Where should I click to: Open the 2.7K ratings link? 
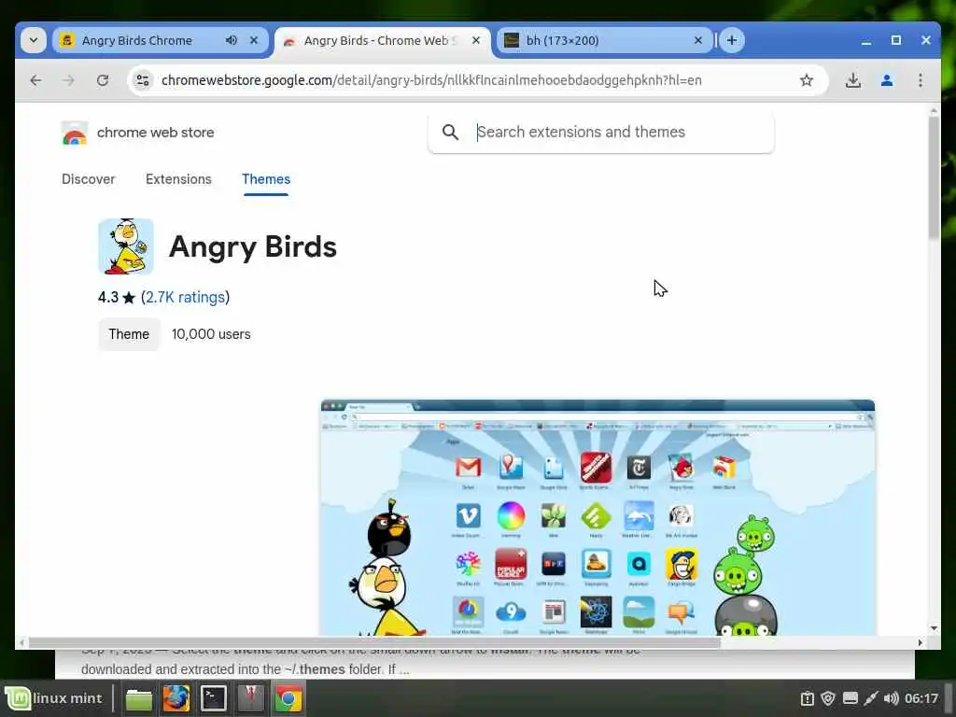[186, 298]
